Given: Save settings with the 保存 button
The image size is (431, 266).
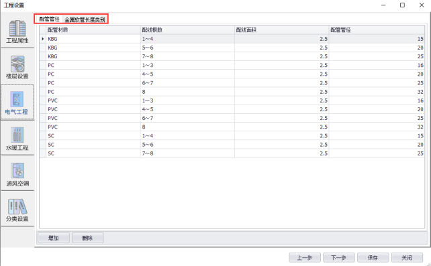Looking at the screenshot, I should point(373,257).
